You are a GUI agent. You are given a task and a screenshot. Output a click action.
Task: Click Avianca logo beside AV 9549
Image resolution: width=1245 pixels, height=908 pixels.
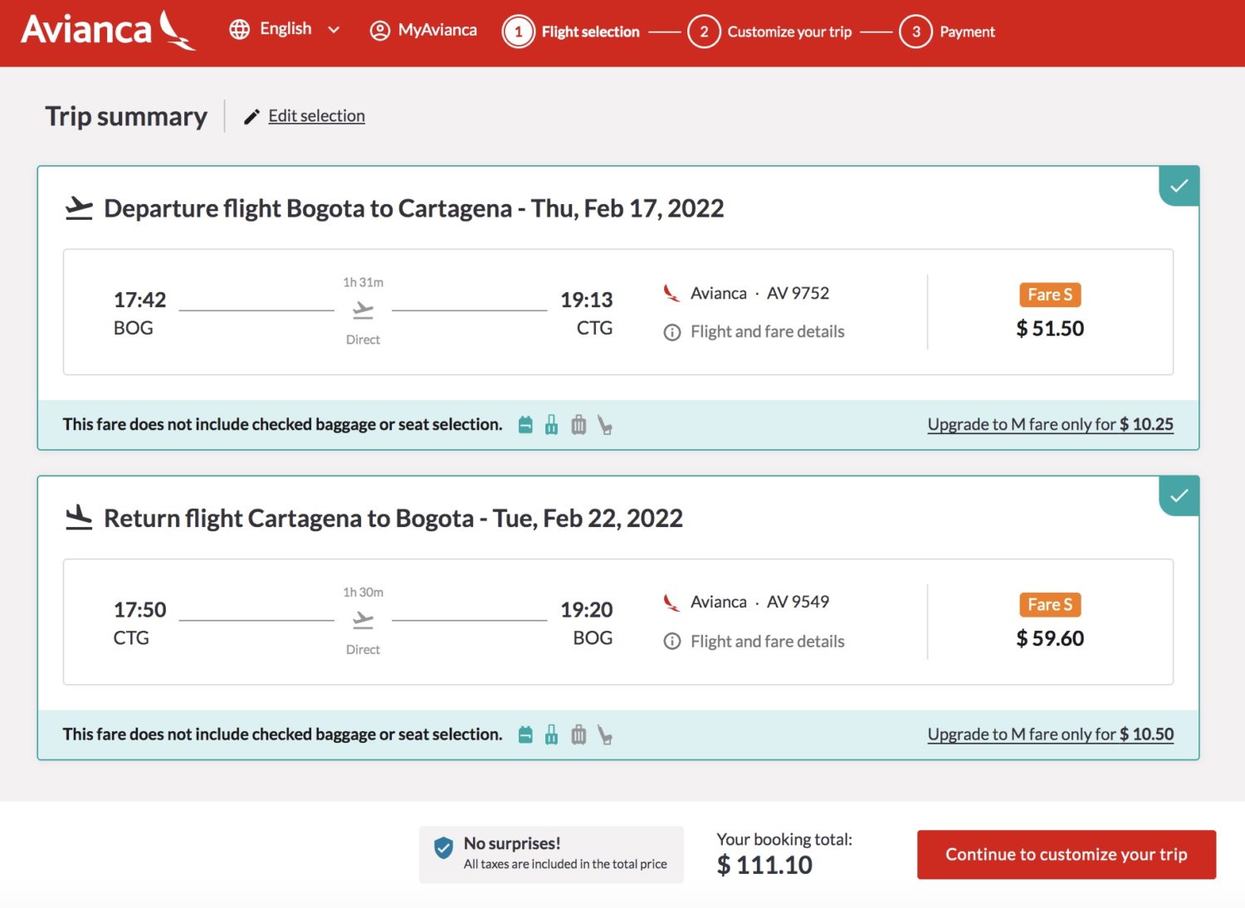[x=671, y=603]
